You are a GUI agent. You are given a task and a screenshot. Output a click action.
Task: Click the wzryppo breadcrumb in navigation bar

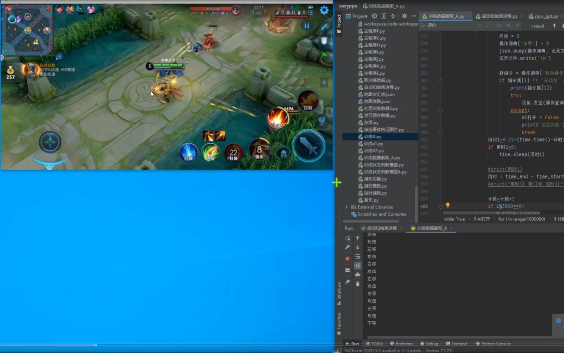pyautogui.click(x=348, y=6)
